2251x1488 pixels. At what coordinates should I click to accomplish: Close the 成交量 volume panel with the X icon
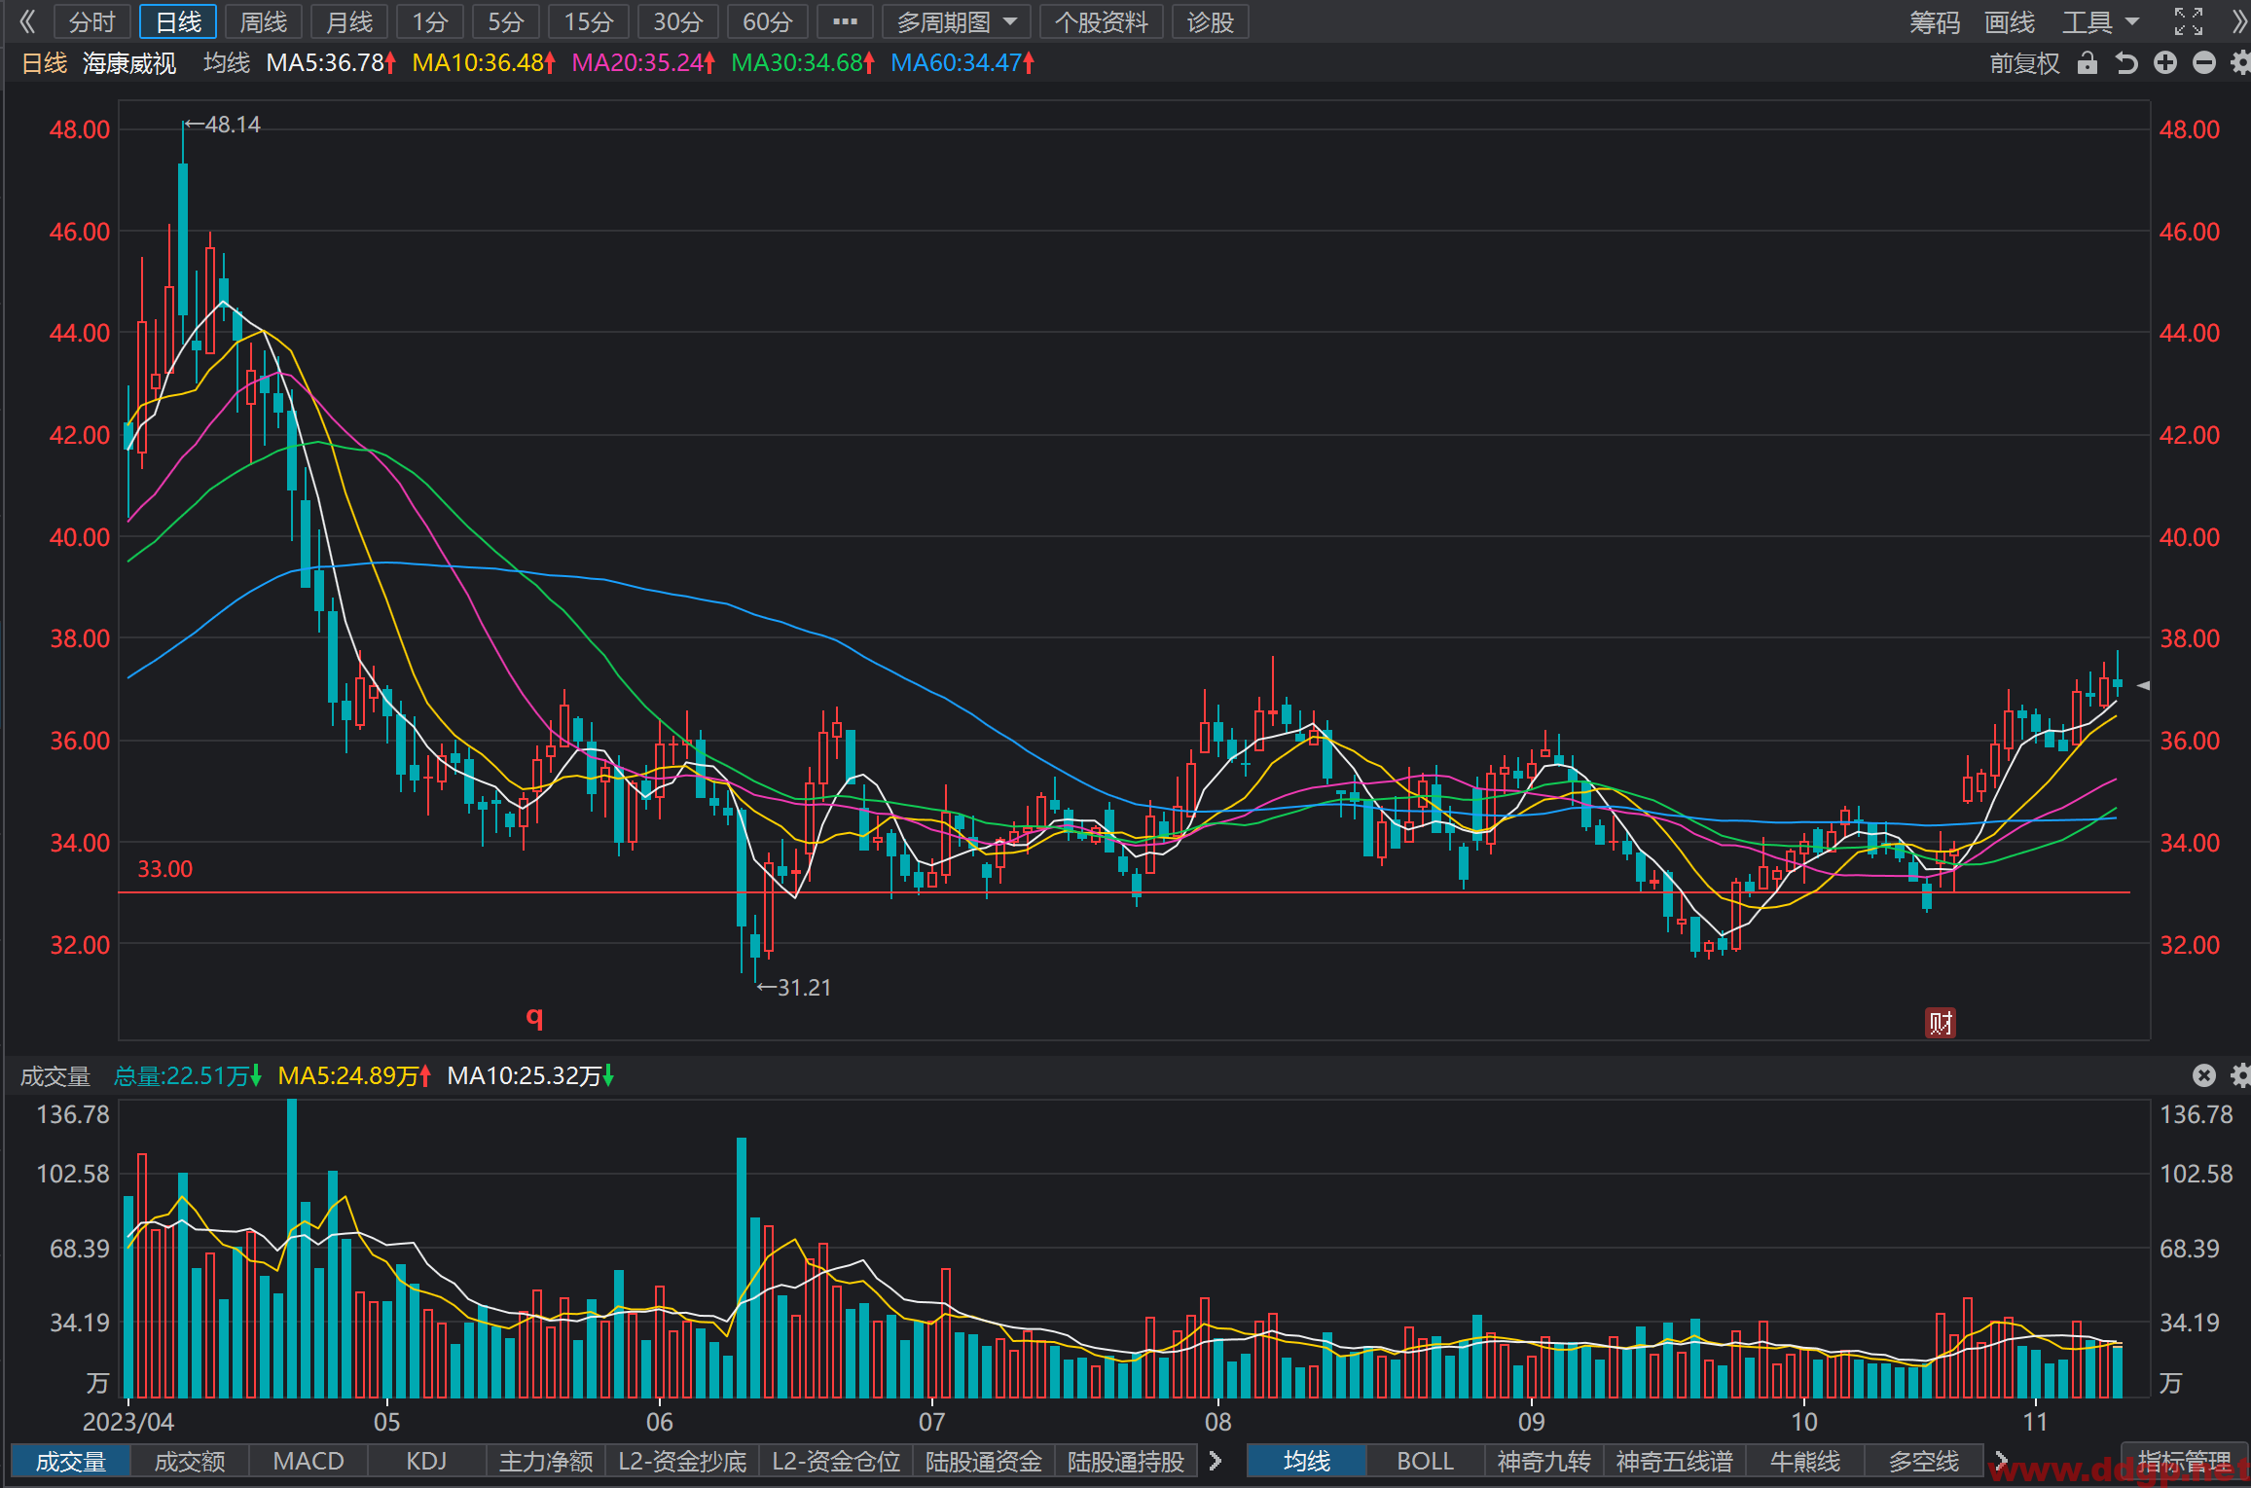[2204, 1075]
